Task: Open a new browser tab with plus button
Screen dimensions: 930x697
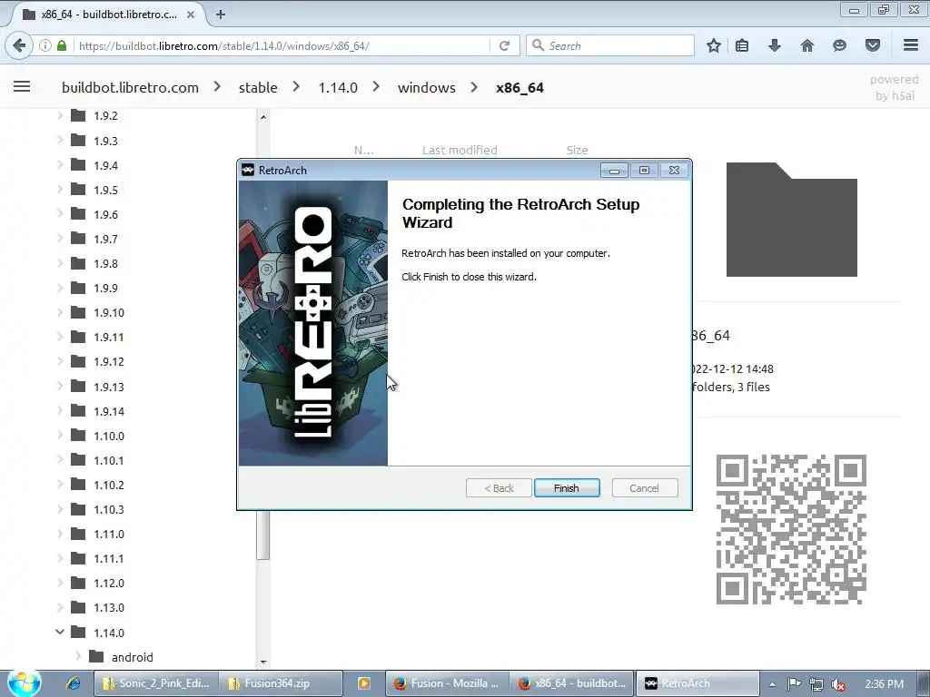Action: (220, 15)
